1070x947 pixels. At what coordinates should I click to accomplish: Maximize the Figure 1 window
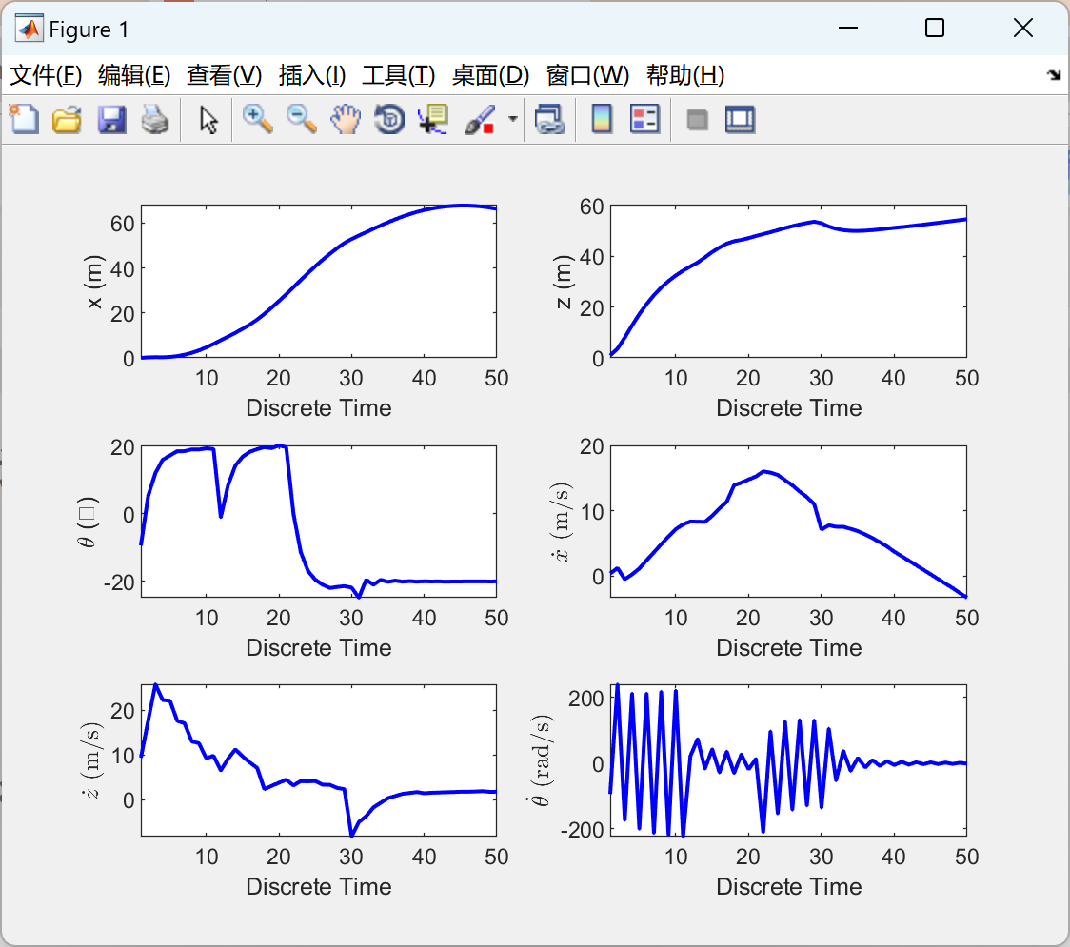935,28
